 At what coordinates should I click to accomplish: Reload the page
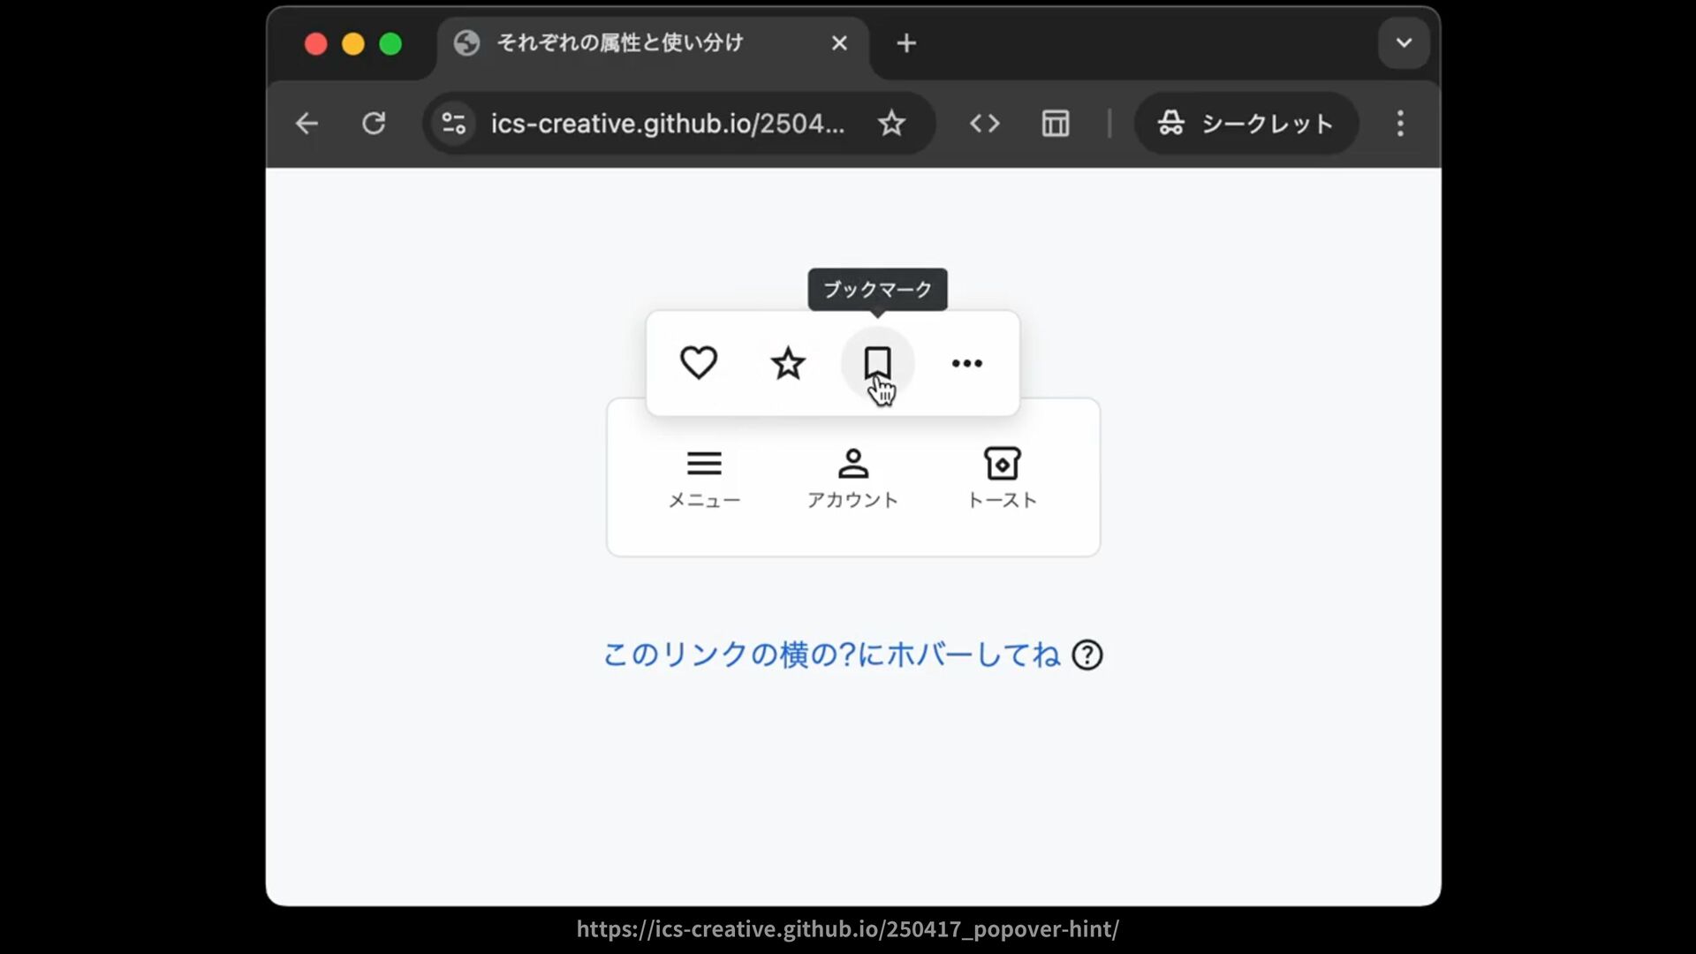pyautogui.click(x=374, y=124)
